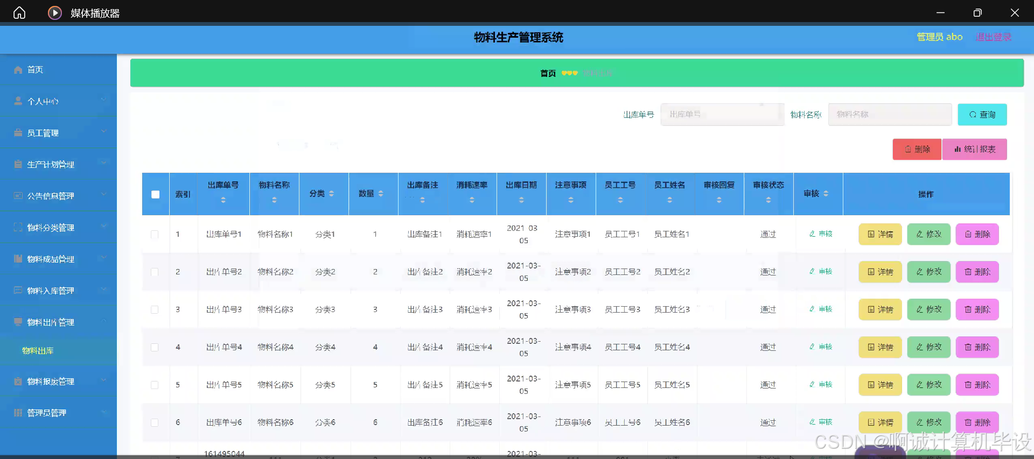Check the row 6 checkbox

click(155, 422)
